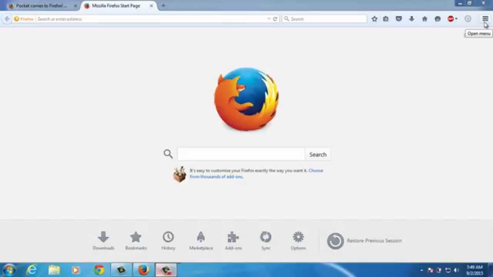
Task: Click the toolbar search magnifier icon
Action: click(286, 18)
